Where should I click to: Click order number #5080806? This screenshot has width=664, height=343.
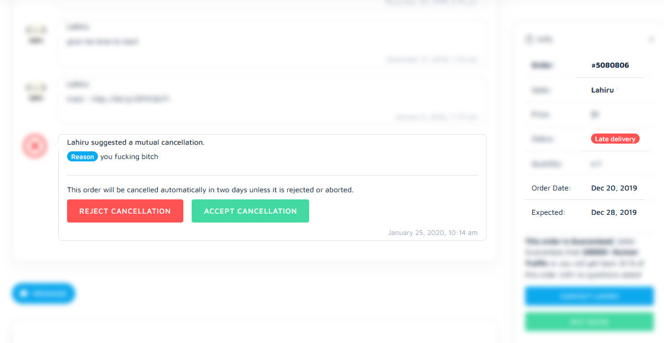610,65
